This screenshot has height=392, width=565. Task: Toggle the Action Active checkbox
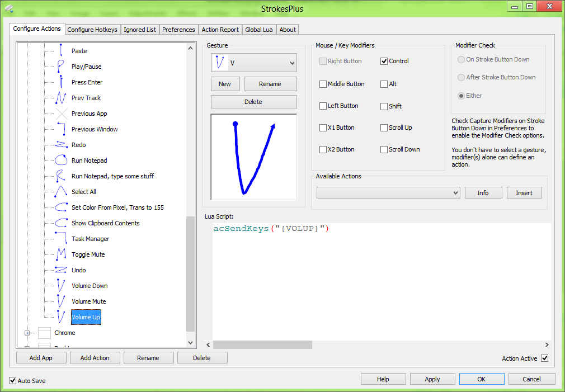[545, 358]
